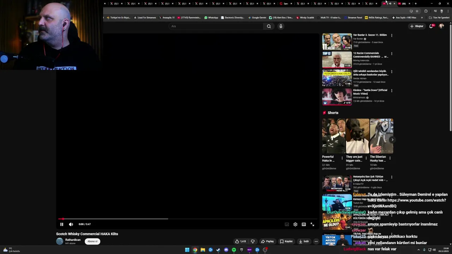Switch to the Sam tab
This screenshot has width=452, height=254.
pyautogui.click(x=286, y=4)
